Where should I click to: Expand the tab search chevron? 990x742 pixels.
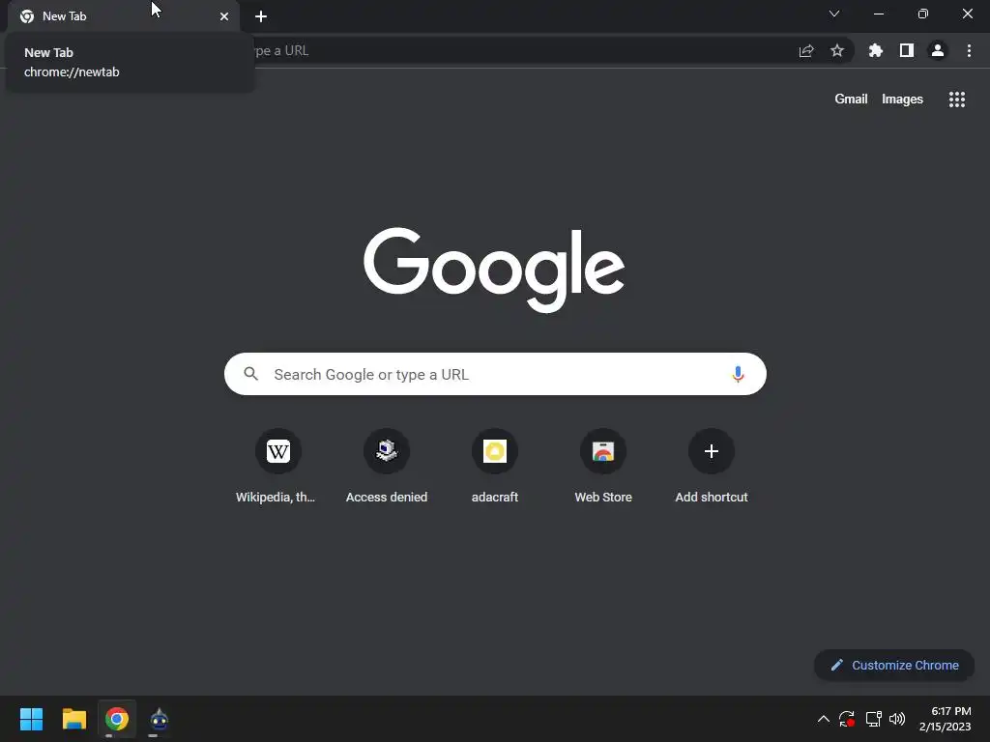tap(834, 14)
